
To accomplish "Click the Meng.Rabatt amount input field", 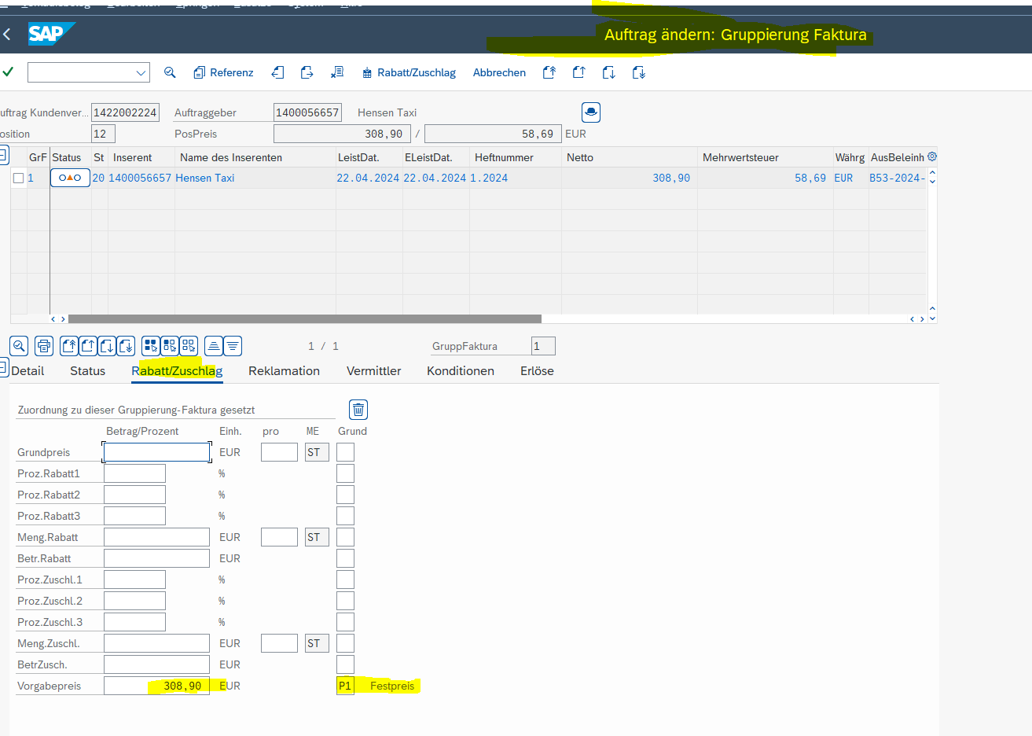I will click(x=156, y=537).
